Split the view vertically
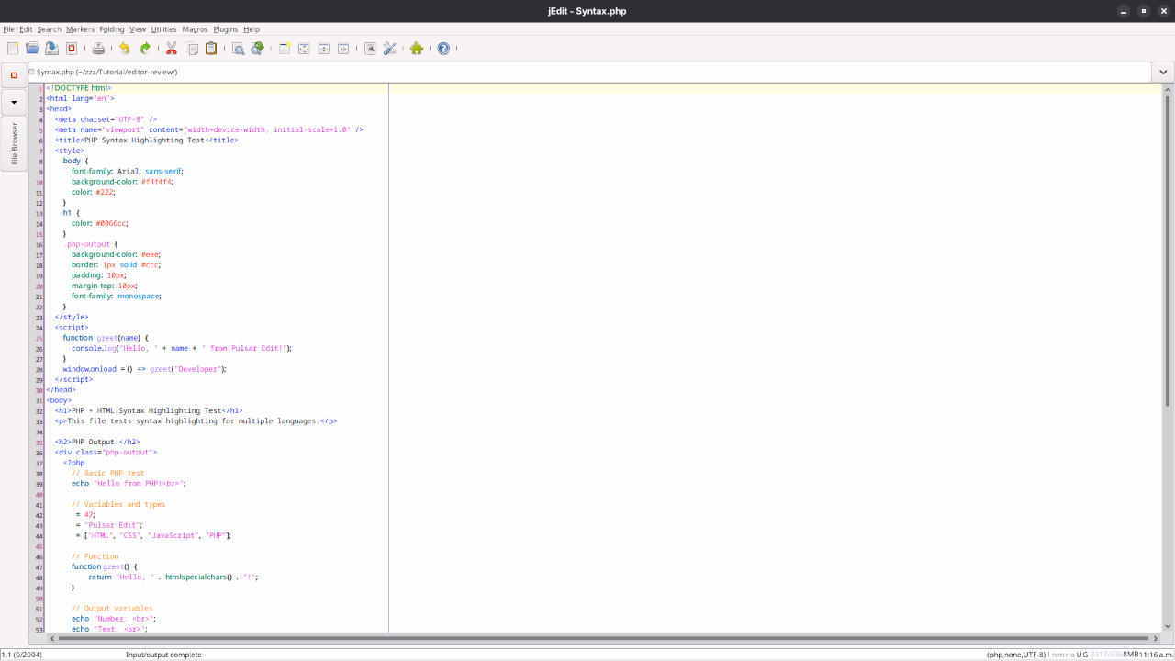1175x661 pixels. (343, 49)
